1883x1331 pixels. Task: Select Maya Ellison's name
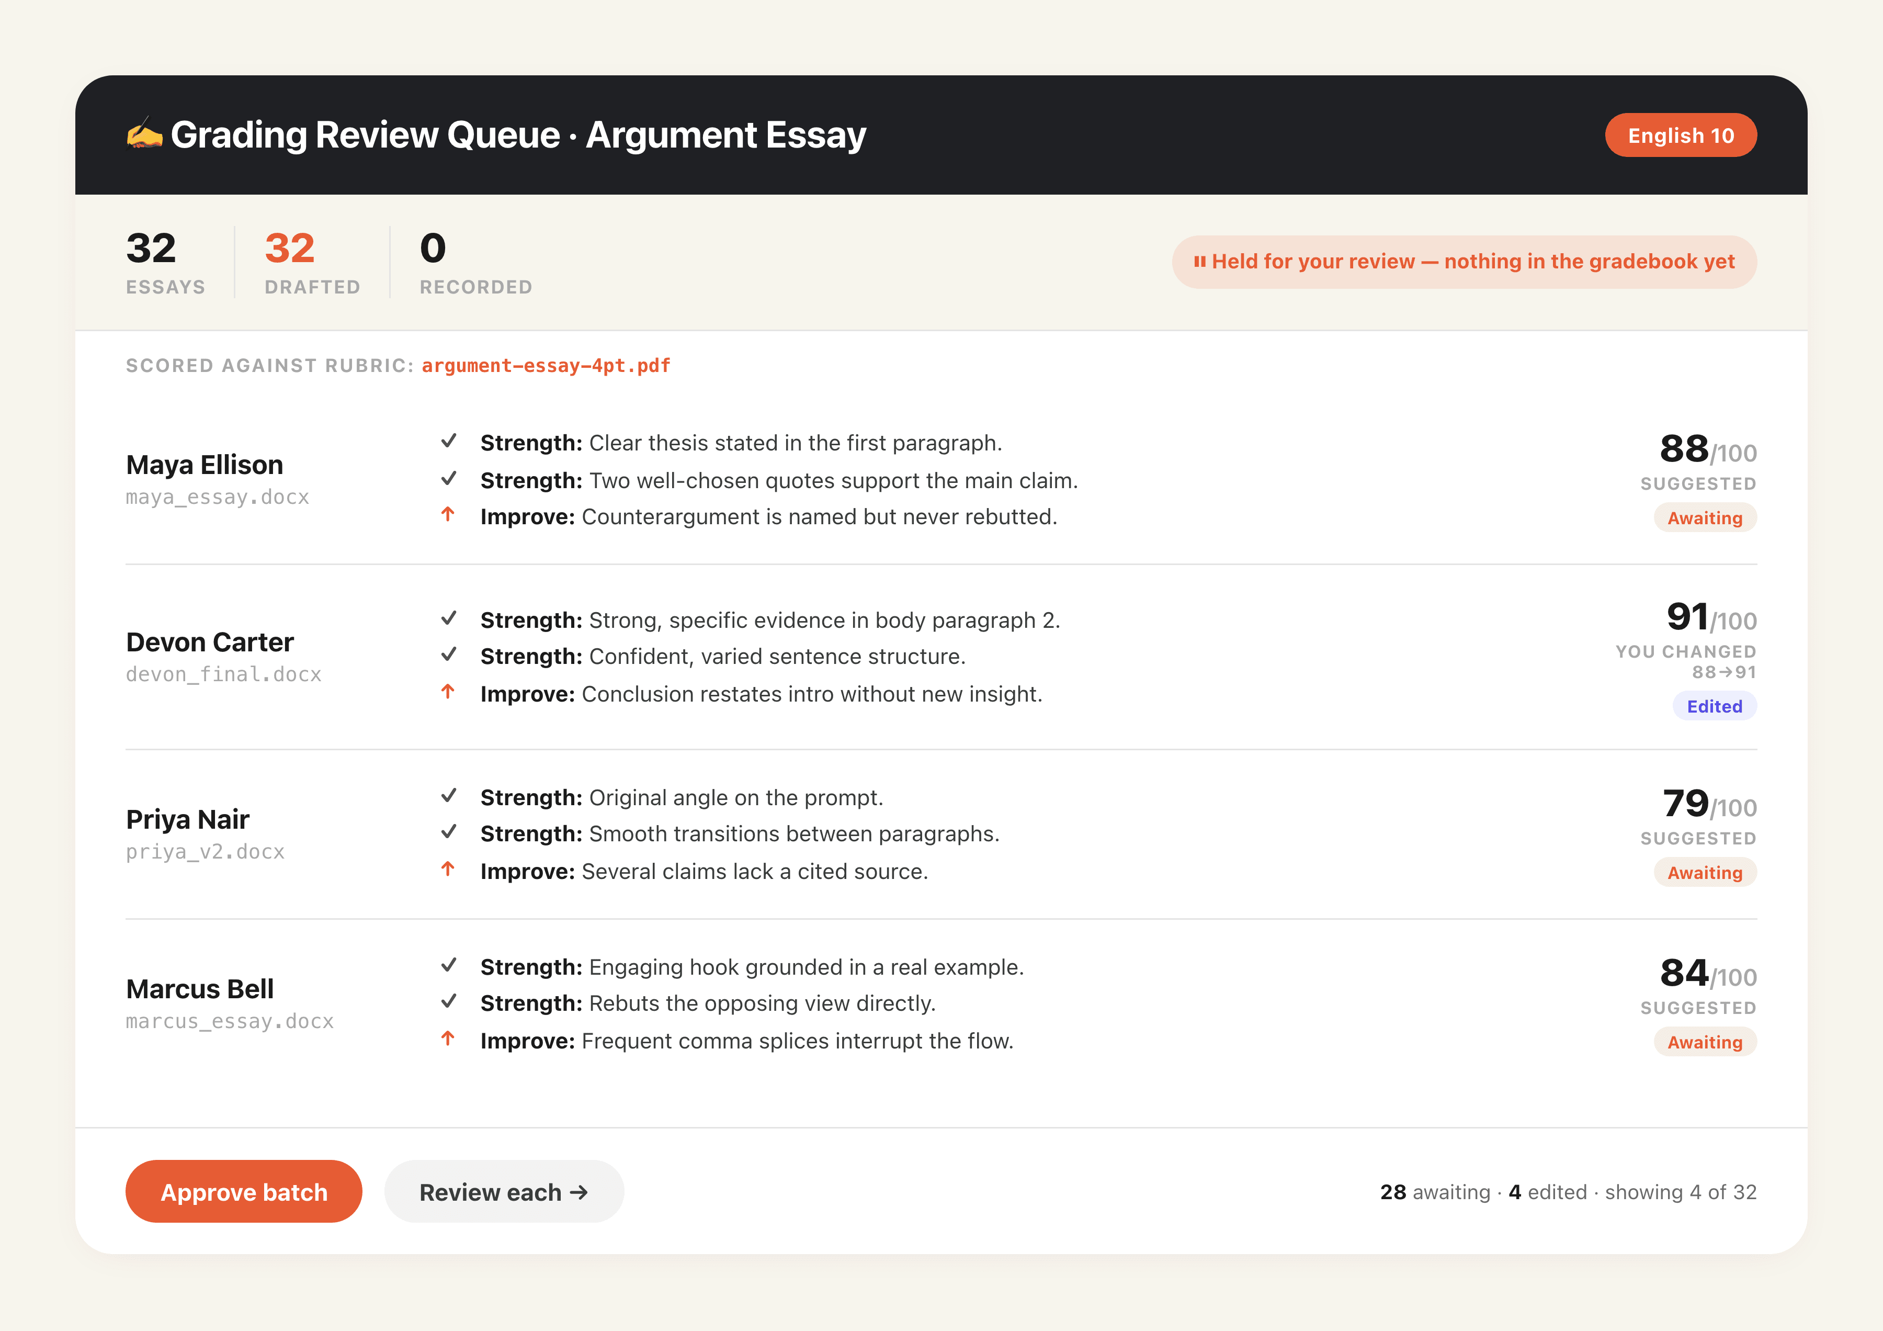204,465
